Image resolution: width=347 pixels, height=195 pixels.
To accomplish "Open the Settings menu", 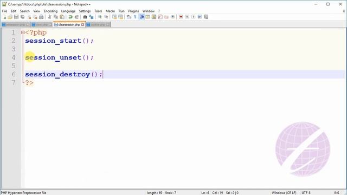I will (85, 11).
